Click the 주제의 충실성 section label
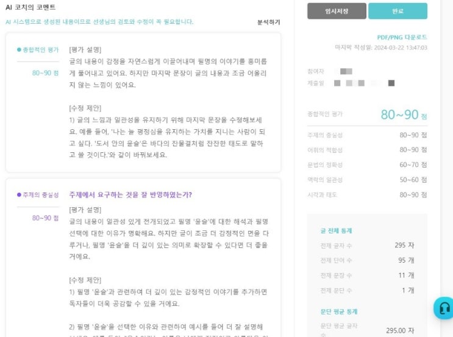 (41, 195)
